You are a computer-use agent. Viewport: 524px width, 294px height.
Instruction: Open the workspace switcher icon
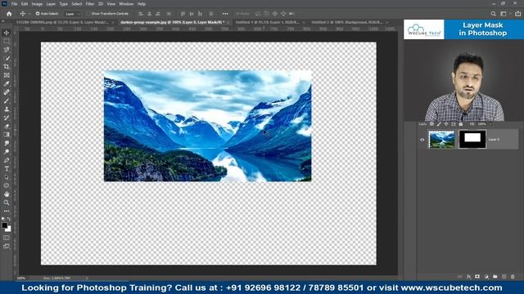click(x=504, y=14)
